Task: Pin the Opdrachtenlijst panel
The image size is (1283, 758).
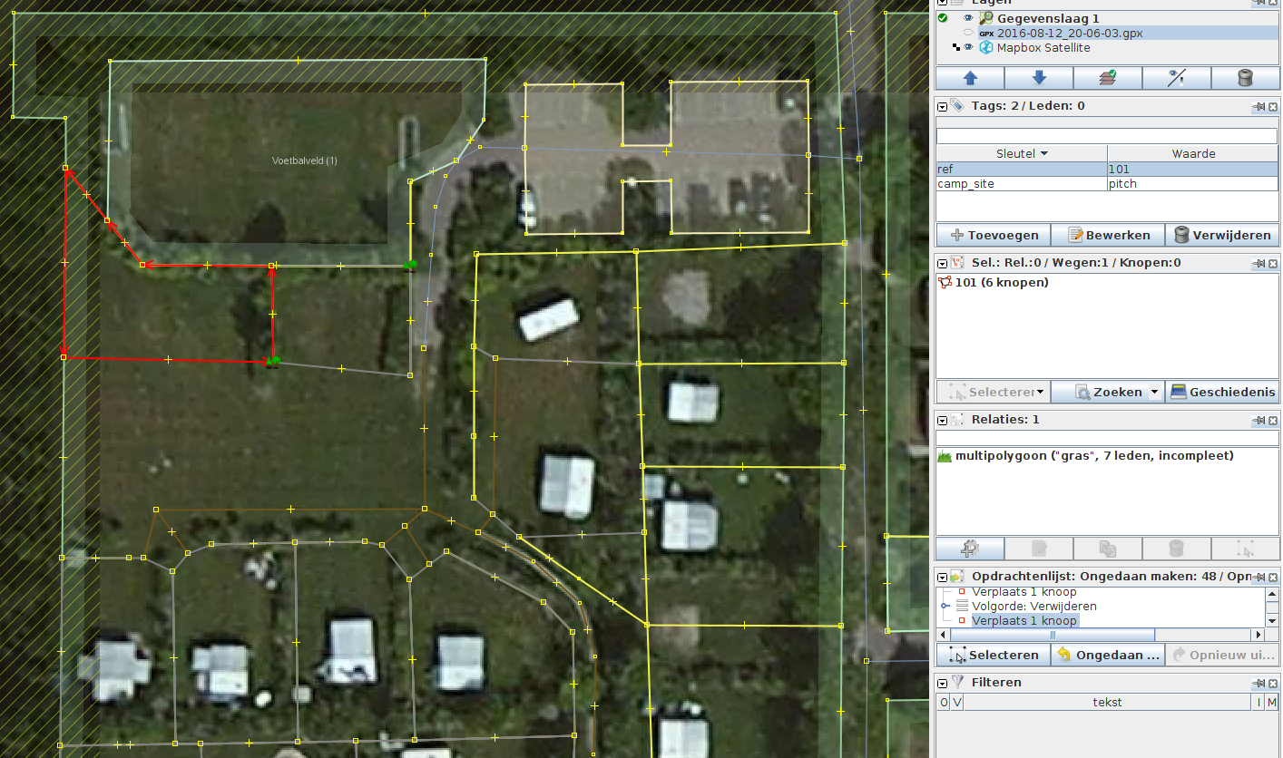Action: tap(1259, 577)
